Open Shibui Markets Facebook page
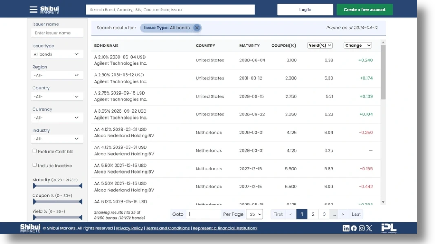The height and width of the screenshot is (244, 435). [354, 229]
